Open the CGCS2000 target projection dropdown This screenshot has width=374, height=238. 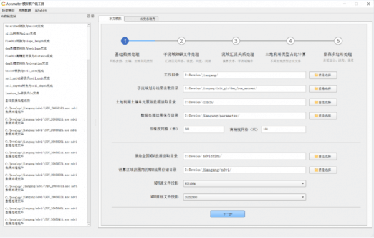244,197
